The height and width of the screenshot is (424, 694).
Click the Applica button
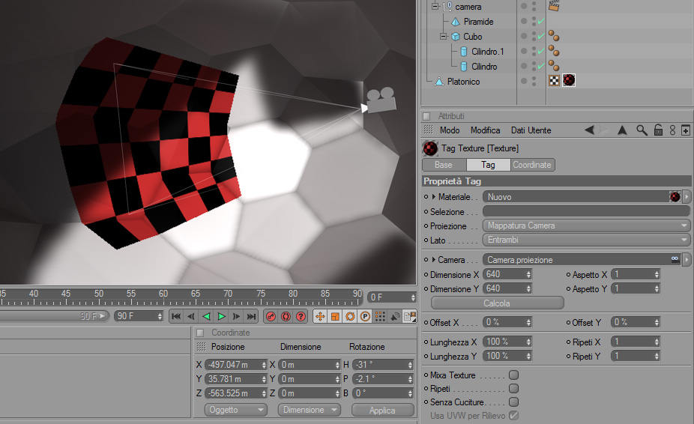pos(382,411)
